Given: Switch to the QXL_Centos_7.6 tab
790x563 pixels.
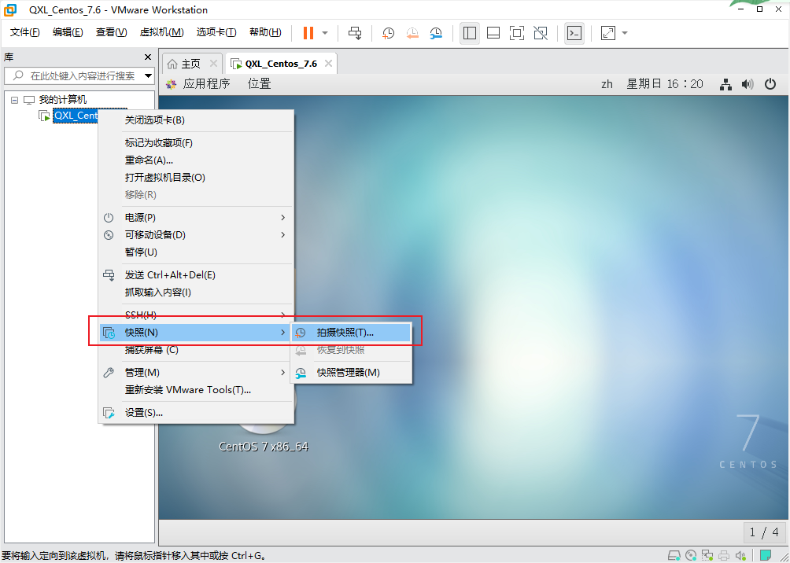Looking at the screenshot, I should pos(281,64).
